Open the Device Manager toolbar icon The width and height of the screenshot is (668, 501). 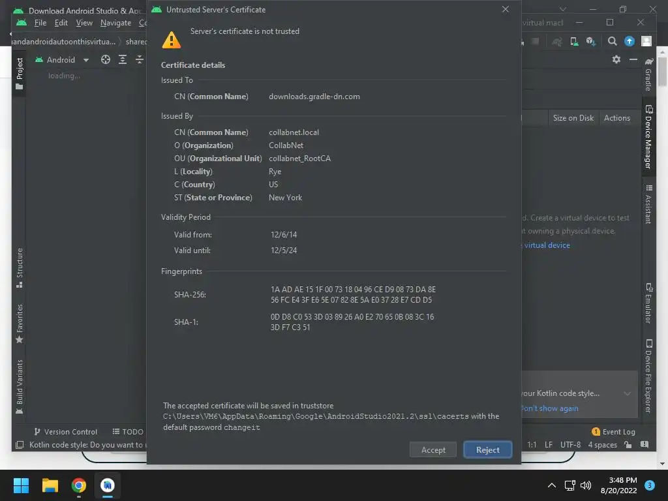pos(574,41)
